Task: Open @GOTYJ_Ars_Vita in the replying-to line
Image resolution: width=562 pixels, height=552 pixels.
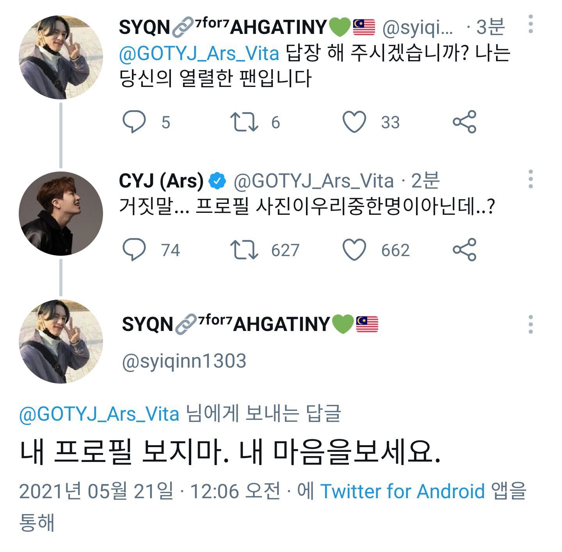Action: click(x=99, y=414)
